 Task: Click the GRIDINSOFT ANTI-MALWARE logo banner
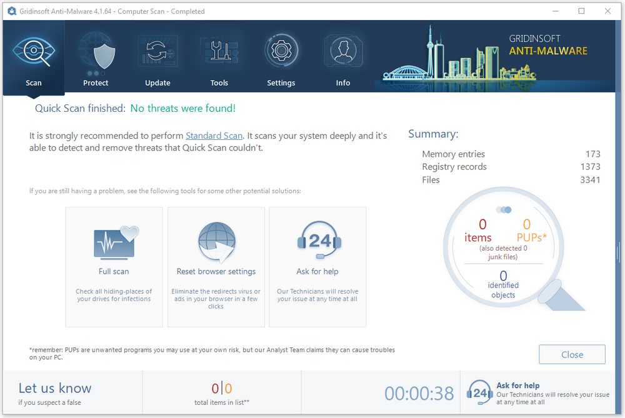[x=548, y=44]
